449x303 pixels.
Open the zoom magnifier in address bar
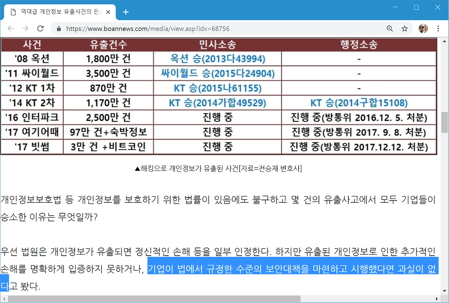[390, 29]
